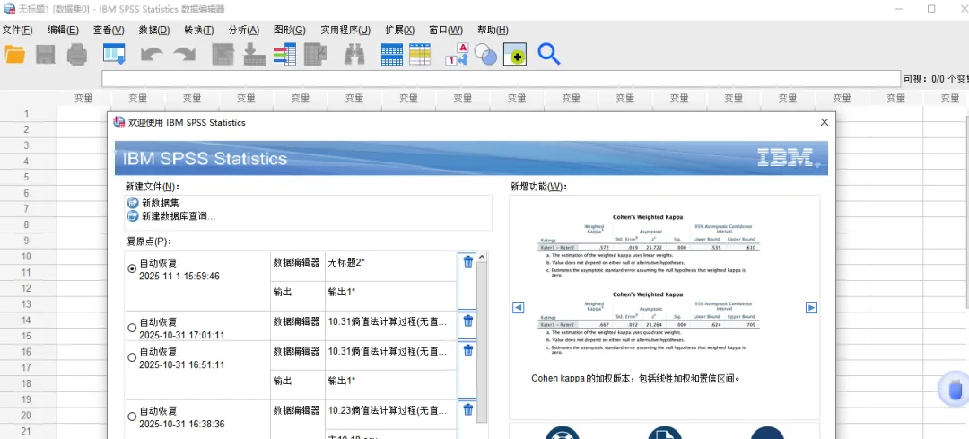Image resolution: width=969 pixels, height=439 pixels.
Task: Click the cell editor input field
Action: (x=502, y=78)
